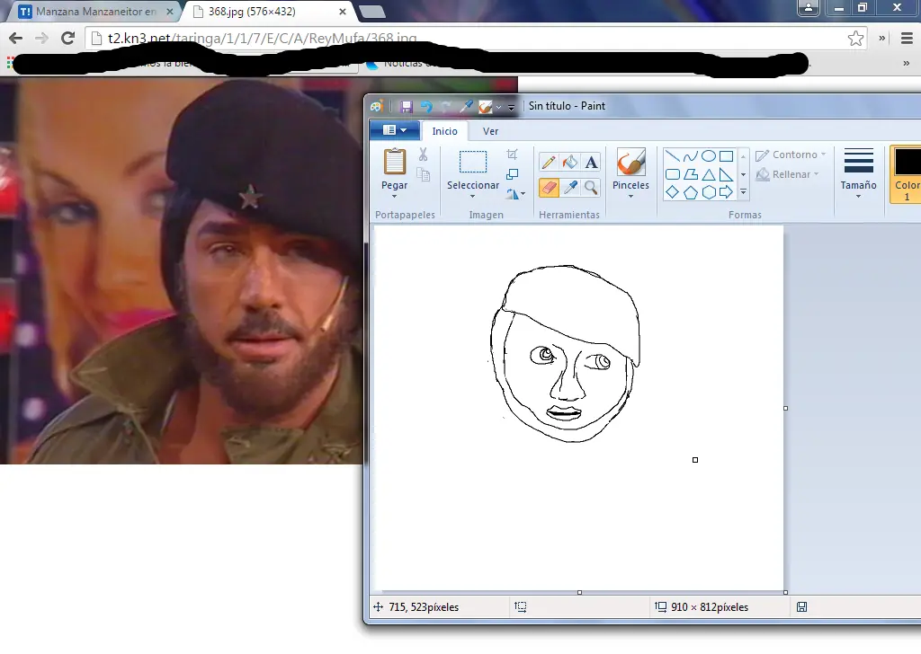This screenshot has height=654, width=921.
Task: Expand the Pegar dropdown arrow
Action: coord(394,197)
